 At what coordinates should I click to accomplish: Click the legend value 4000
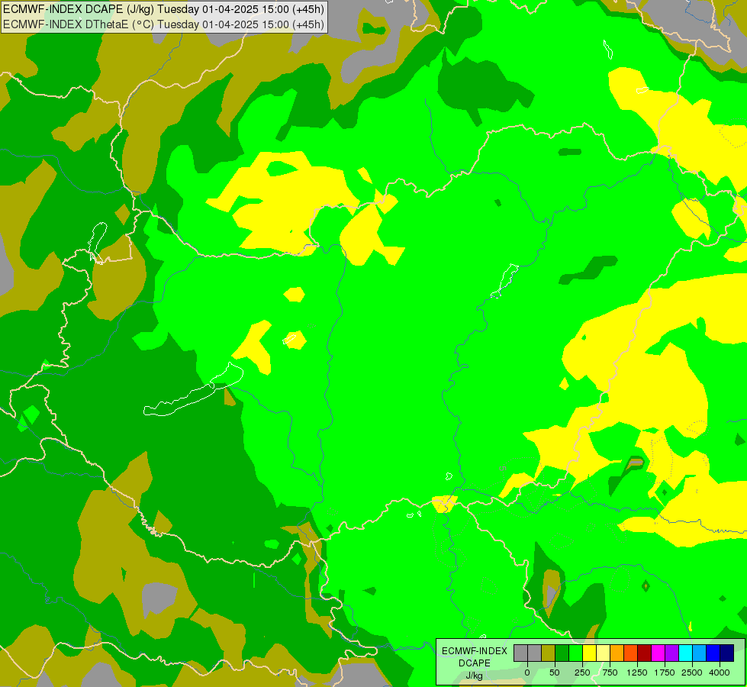720,672
